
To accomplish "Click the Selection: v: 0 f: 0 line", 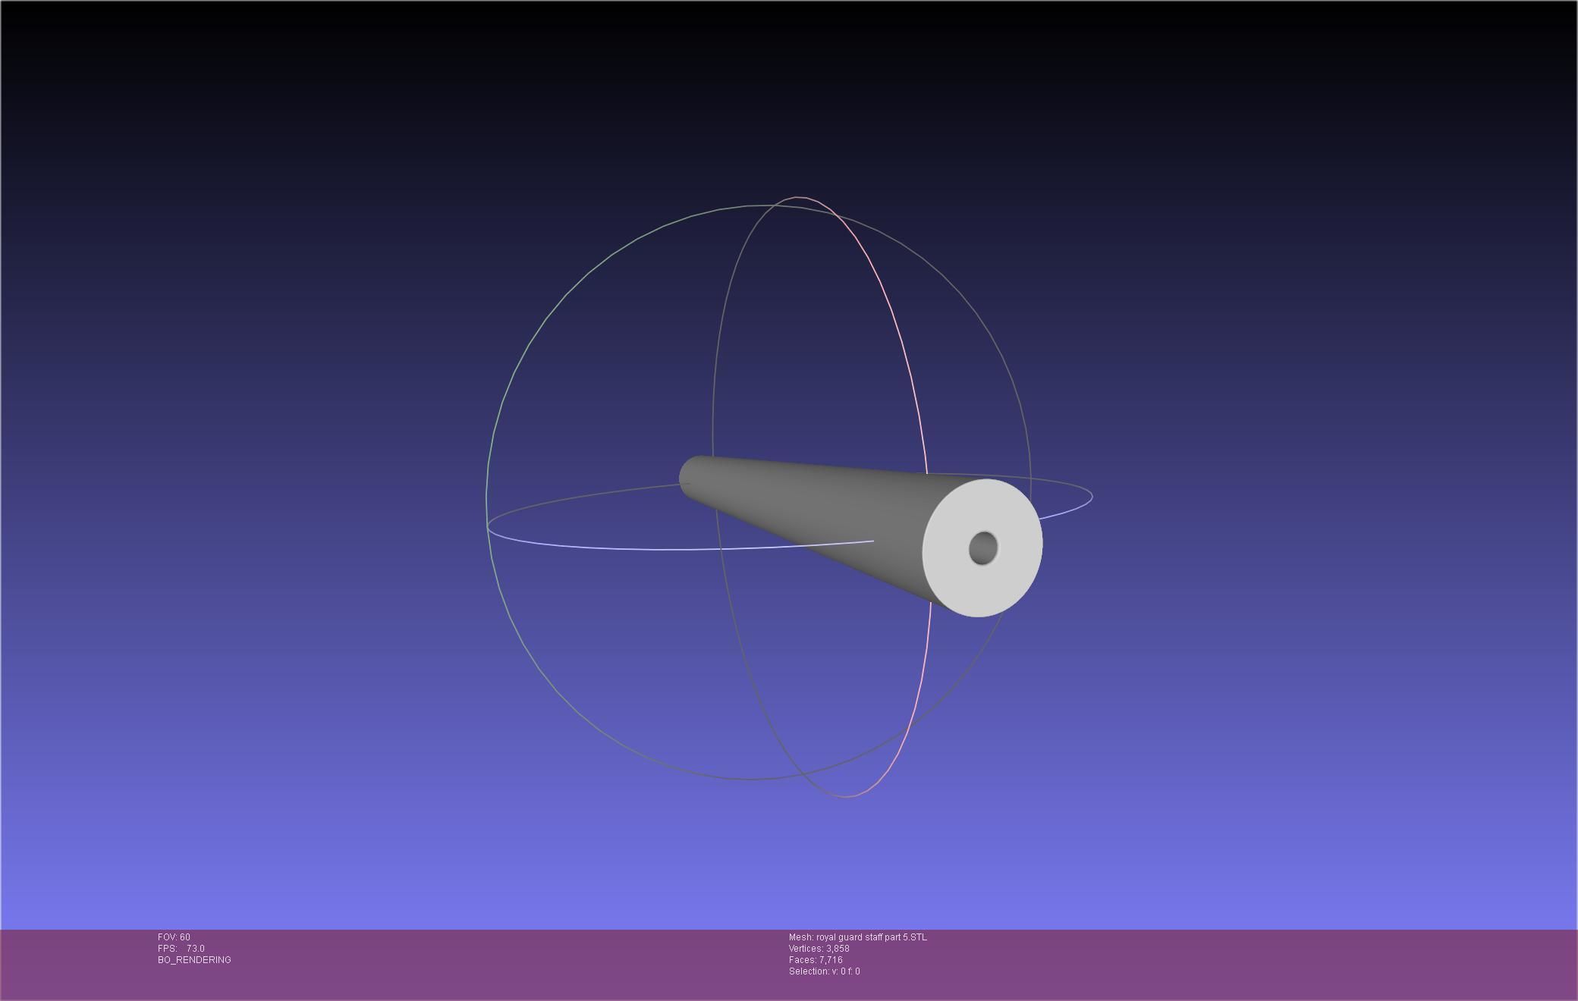I will [x=824, y=971].
